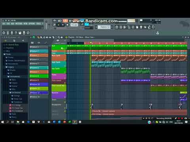This screenshot has height=142, width=190.
Task: Click the bars icon at top of the pattern picker
Action: 32,43
